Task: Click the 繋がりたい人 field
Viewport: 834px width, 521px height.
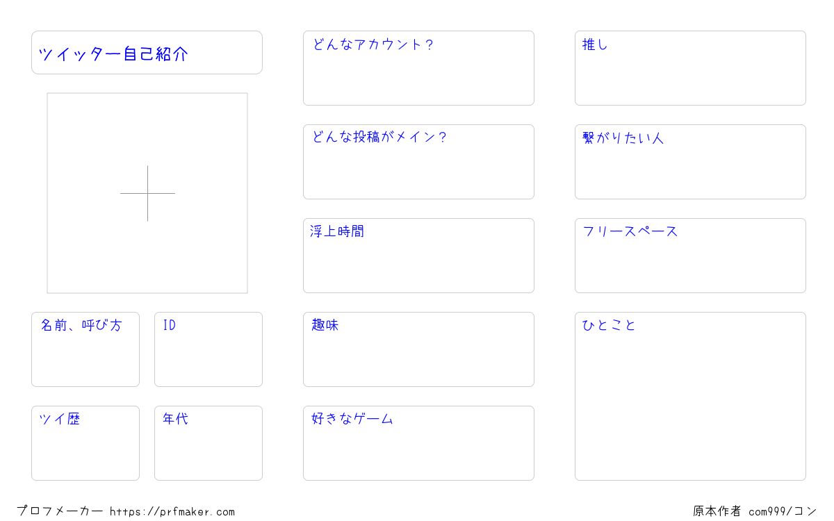Action: (x=690, y=162)
